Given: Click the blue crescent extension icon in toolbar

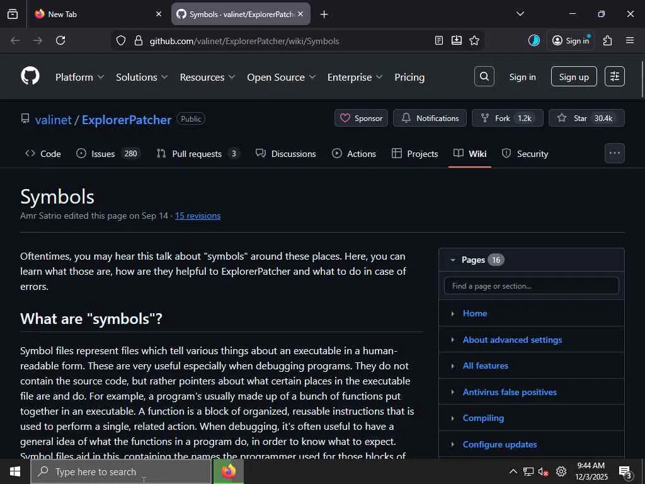Looking at the screenshot, I should 534,40.
